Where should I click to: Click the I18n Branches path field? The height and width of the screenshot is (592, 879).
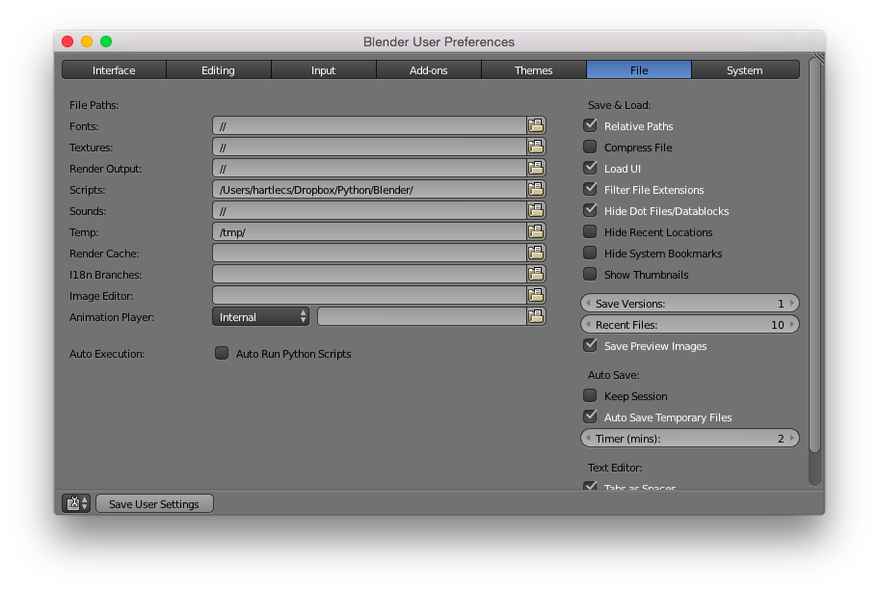pos(369,274)
